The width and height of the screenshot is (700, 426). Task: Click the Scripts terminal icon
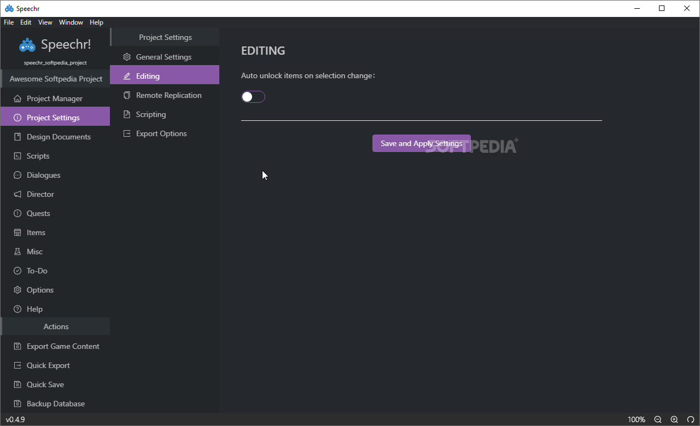(17, 156)
